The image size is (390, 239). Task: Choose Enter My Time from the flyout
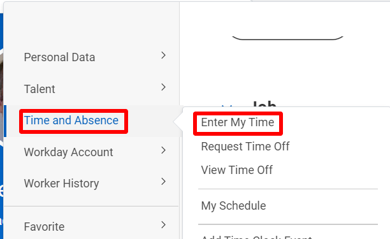click(238, 122)
